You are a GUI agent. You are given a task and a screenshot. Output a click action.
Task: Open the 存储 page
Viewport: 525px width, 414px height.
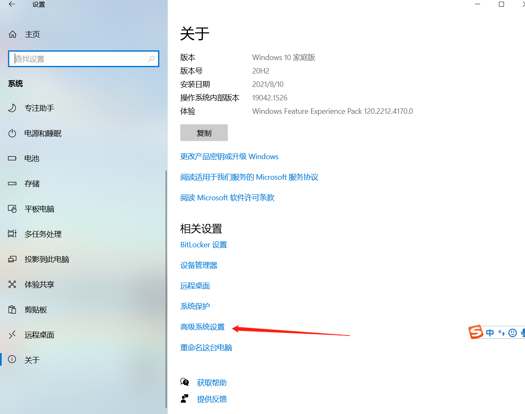(x=32, y=183)
